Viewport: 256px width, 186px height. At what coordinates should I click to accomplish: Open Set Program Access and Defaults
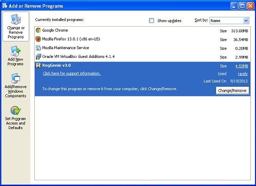pyautogui.click(x=15, y=118)
